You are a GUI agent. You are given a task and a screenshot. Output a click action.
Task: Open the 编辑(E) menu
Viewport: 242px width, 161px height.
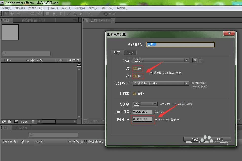tap(20, 8)
